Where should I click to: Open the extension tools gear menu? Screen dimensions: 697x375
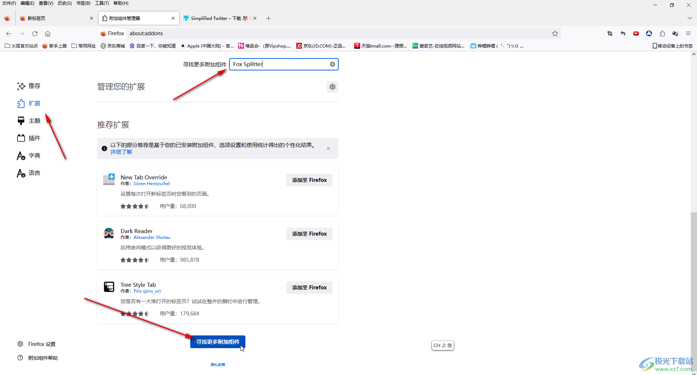(333, 87)
